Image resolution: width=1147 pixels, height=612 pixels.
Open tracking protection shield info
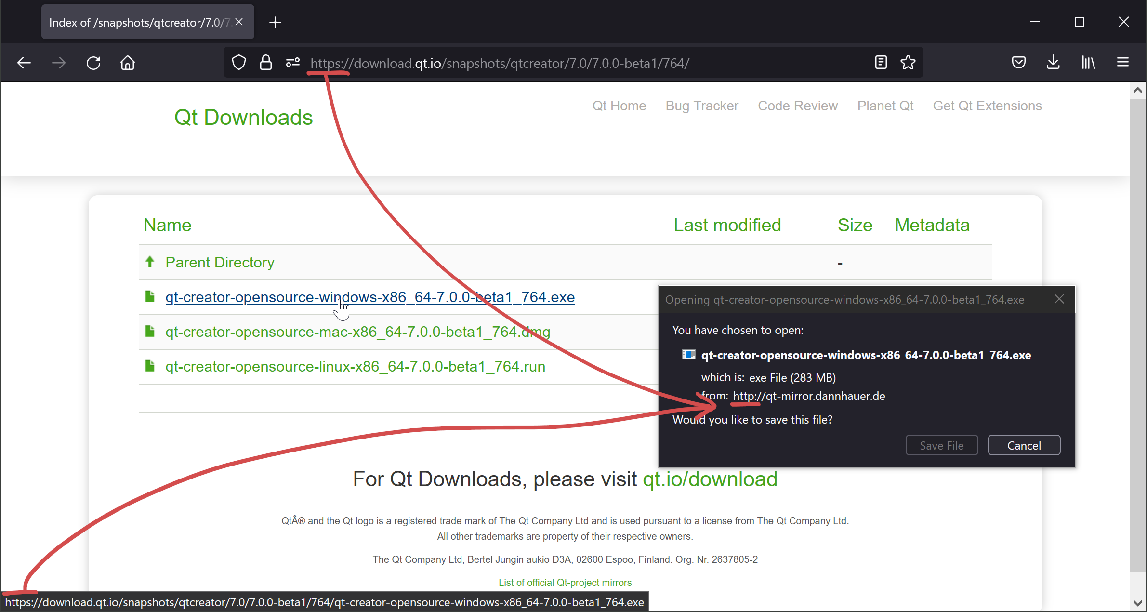239,63
